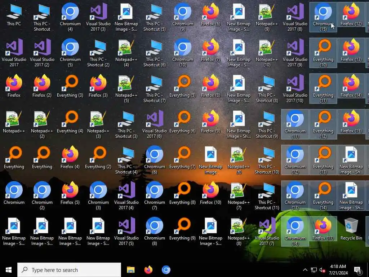Select the Firefox (15) desktop icon
The width and height of the screenshot is (369, 277).
(x=351, y=122)
